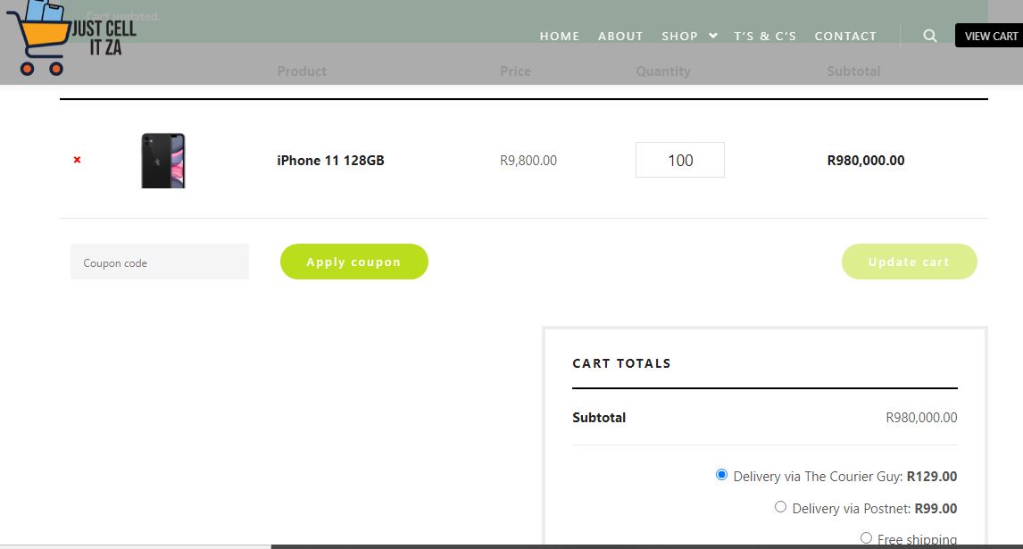This screenshot has height=549, width=1023.
Task: Click the Just Cell It ZA cart logo
Action: [x=70, y=37]
